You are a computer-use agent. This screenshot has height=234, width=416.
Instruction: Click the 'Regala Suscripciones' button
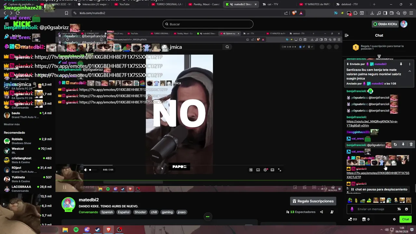click(x=313, y=201)
